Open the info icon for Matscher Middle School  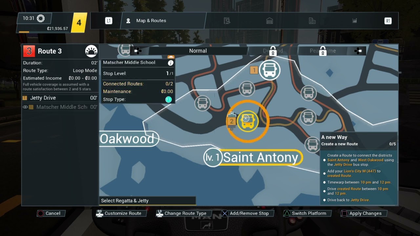[171, 63]
